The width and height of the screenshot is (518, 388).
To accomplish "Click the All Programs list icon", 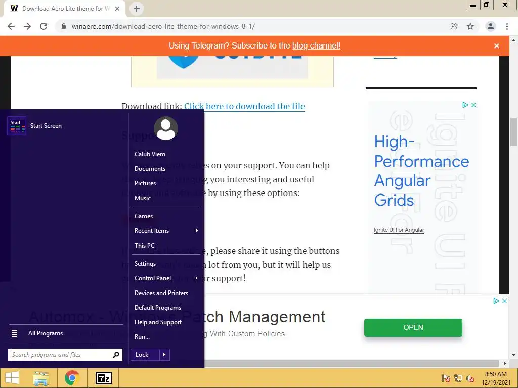I will click(14, 333).
